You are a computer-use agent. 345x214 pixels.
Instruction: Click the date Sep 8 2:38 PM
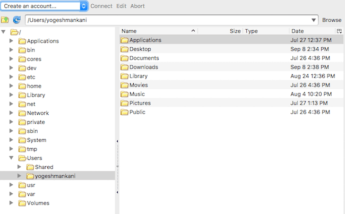[309, 67]
